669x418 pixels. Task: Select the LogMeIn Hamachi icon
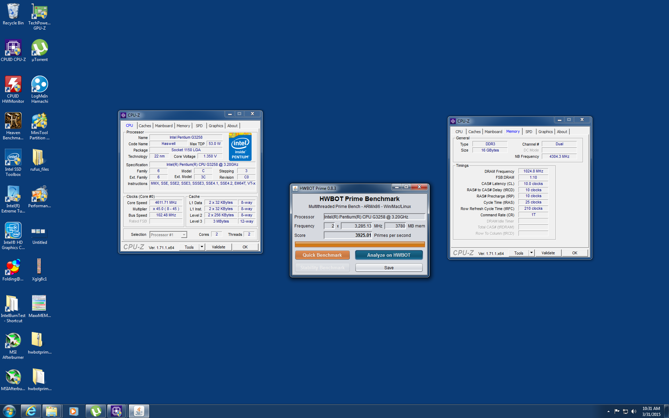tap(39, 90)
